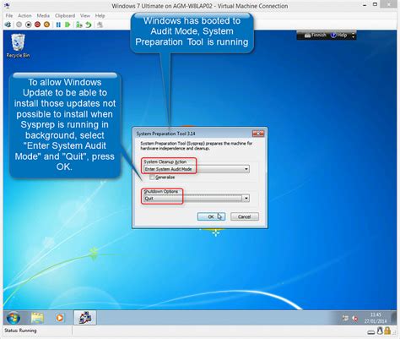Open the Media menu
Viewport: 400px width, 339px height.
click(x=43, y=15)
